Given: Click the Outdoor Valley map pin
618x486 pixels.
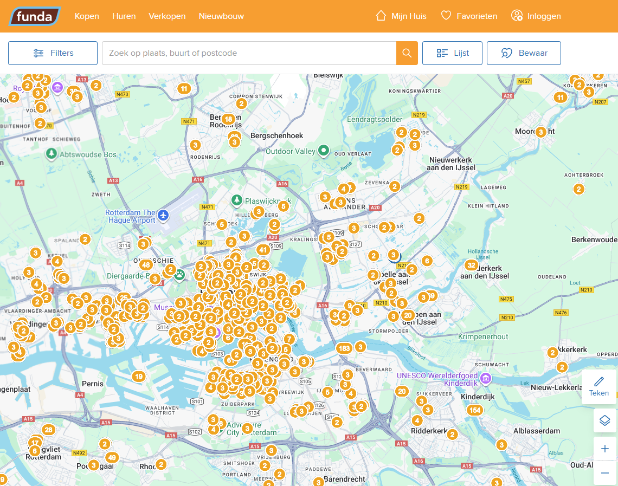Looking at the screenshot, I should [x=324, y=150].
